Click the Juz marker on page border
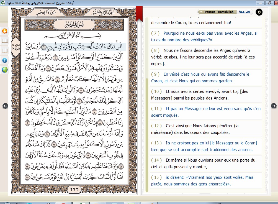The height and width of the screenshot is (204, 278). tap(16, 47)
